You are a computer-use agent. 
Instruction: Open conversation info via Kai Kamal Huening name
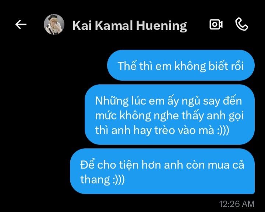pyautogui.click(x=130, y=25)
